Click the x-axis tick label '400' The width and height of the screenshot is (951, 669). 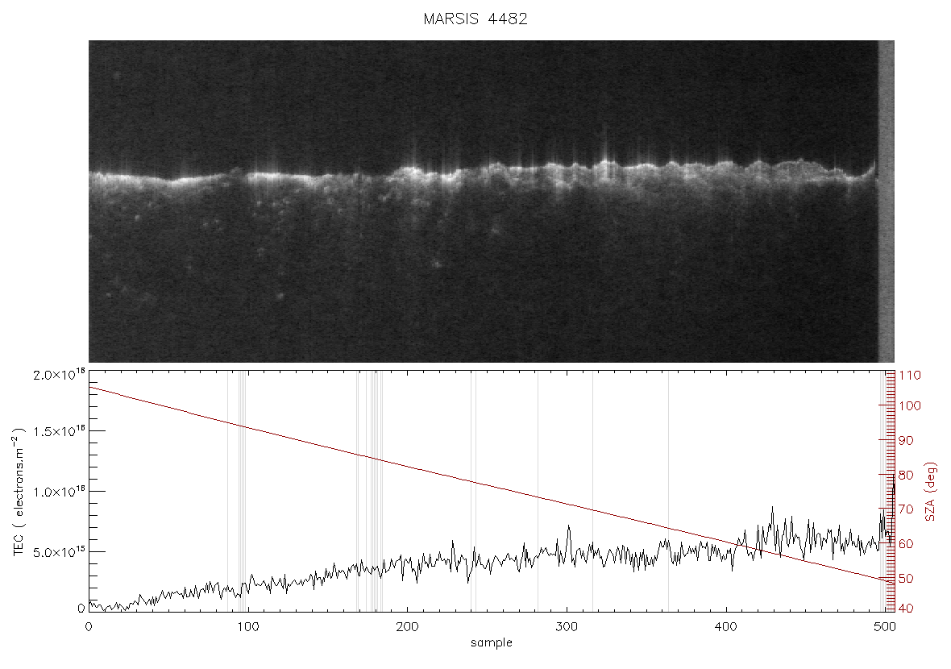(727, 626)
